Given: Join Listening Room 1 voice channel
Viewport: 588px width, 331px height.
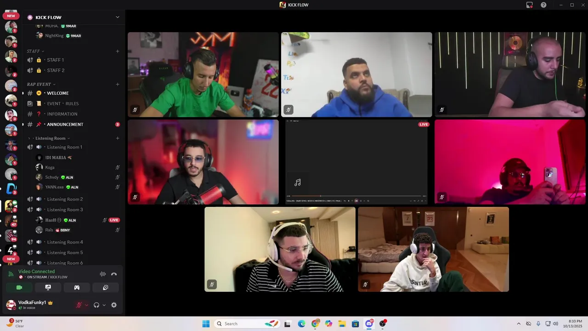Looking at the screenshot, I should coord(73,147).
